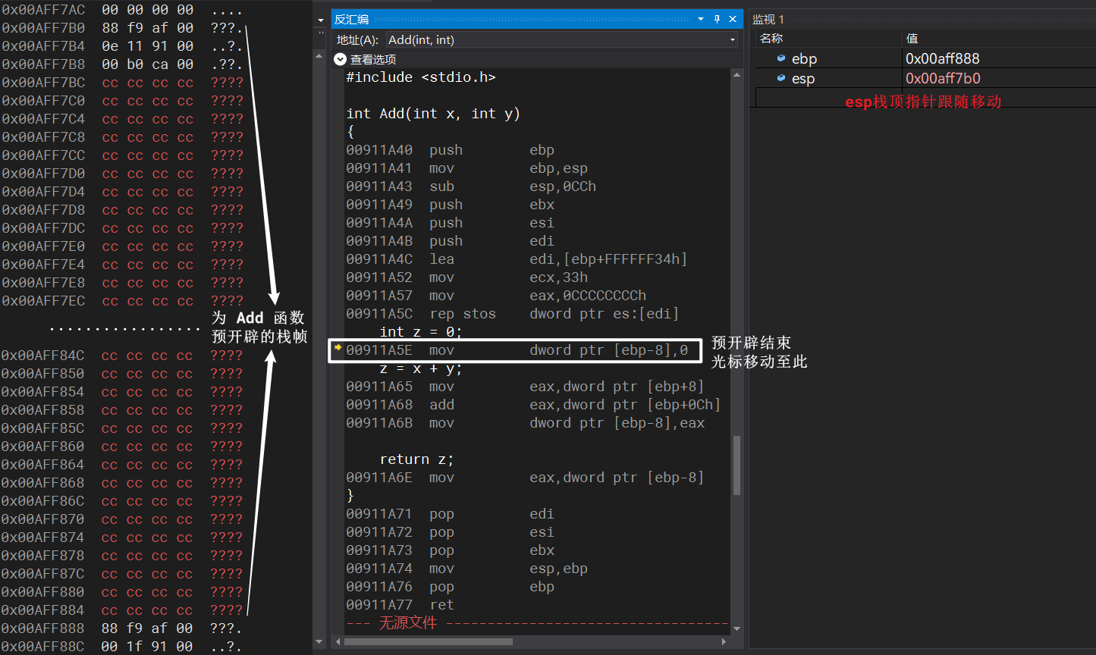Click the disassembly vertical scrollbar thumb
1096x655 pixels.
tap(736, 465)
